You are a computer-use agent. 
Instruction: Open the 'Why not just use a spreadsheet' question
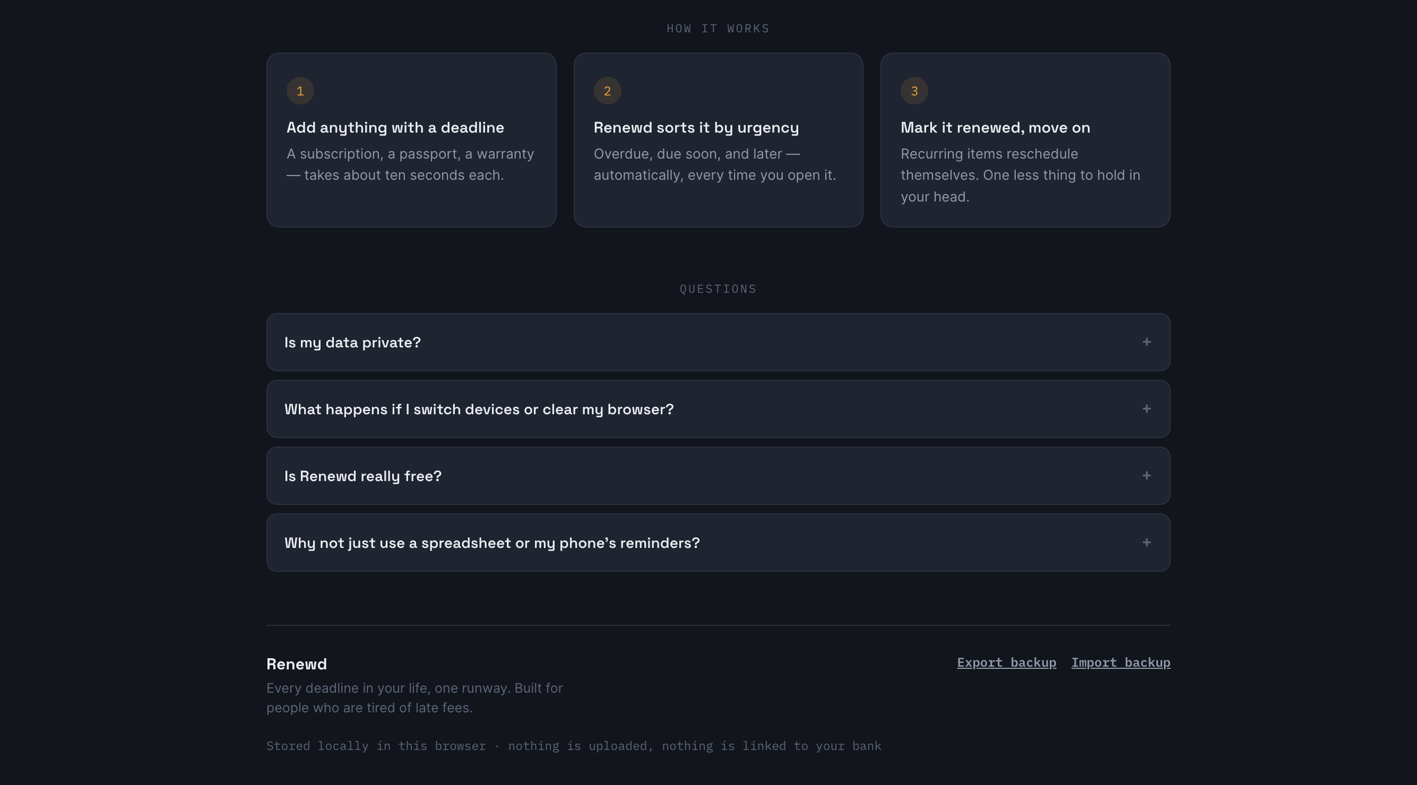coord(718,543)
